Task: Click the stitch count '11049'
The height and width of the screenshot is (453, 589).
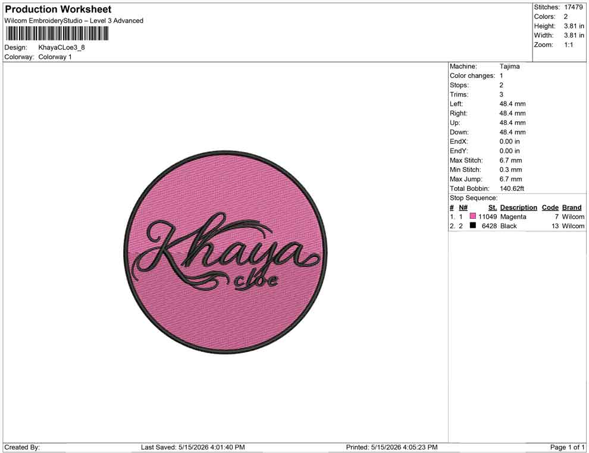Action: 488,216
